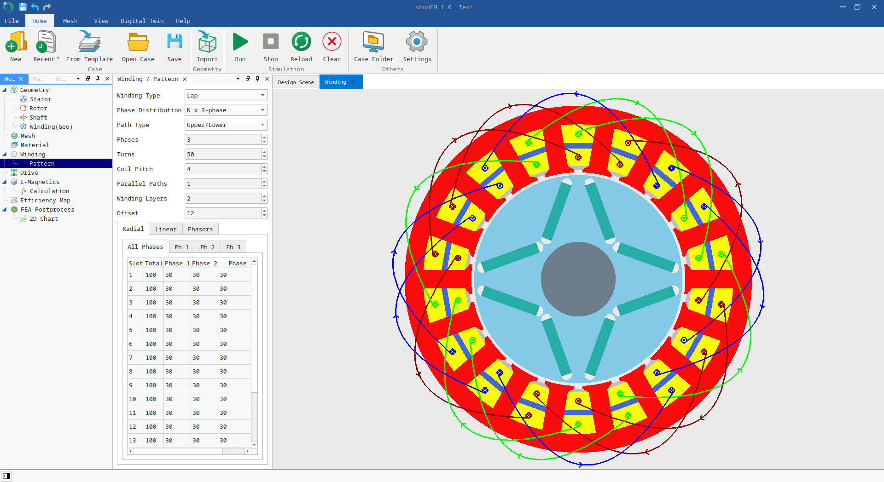884x482 pixels.
Task: Open the View ribbon tab
Action: click(101, 21)
